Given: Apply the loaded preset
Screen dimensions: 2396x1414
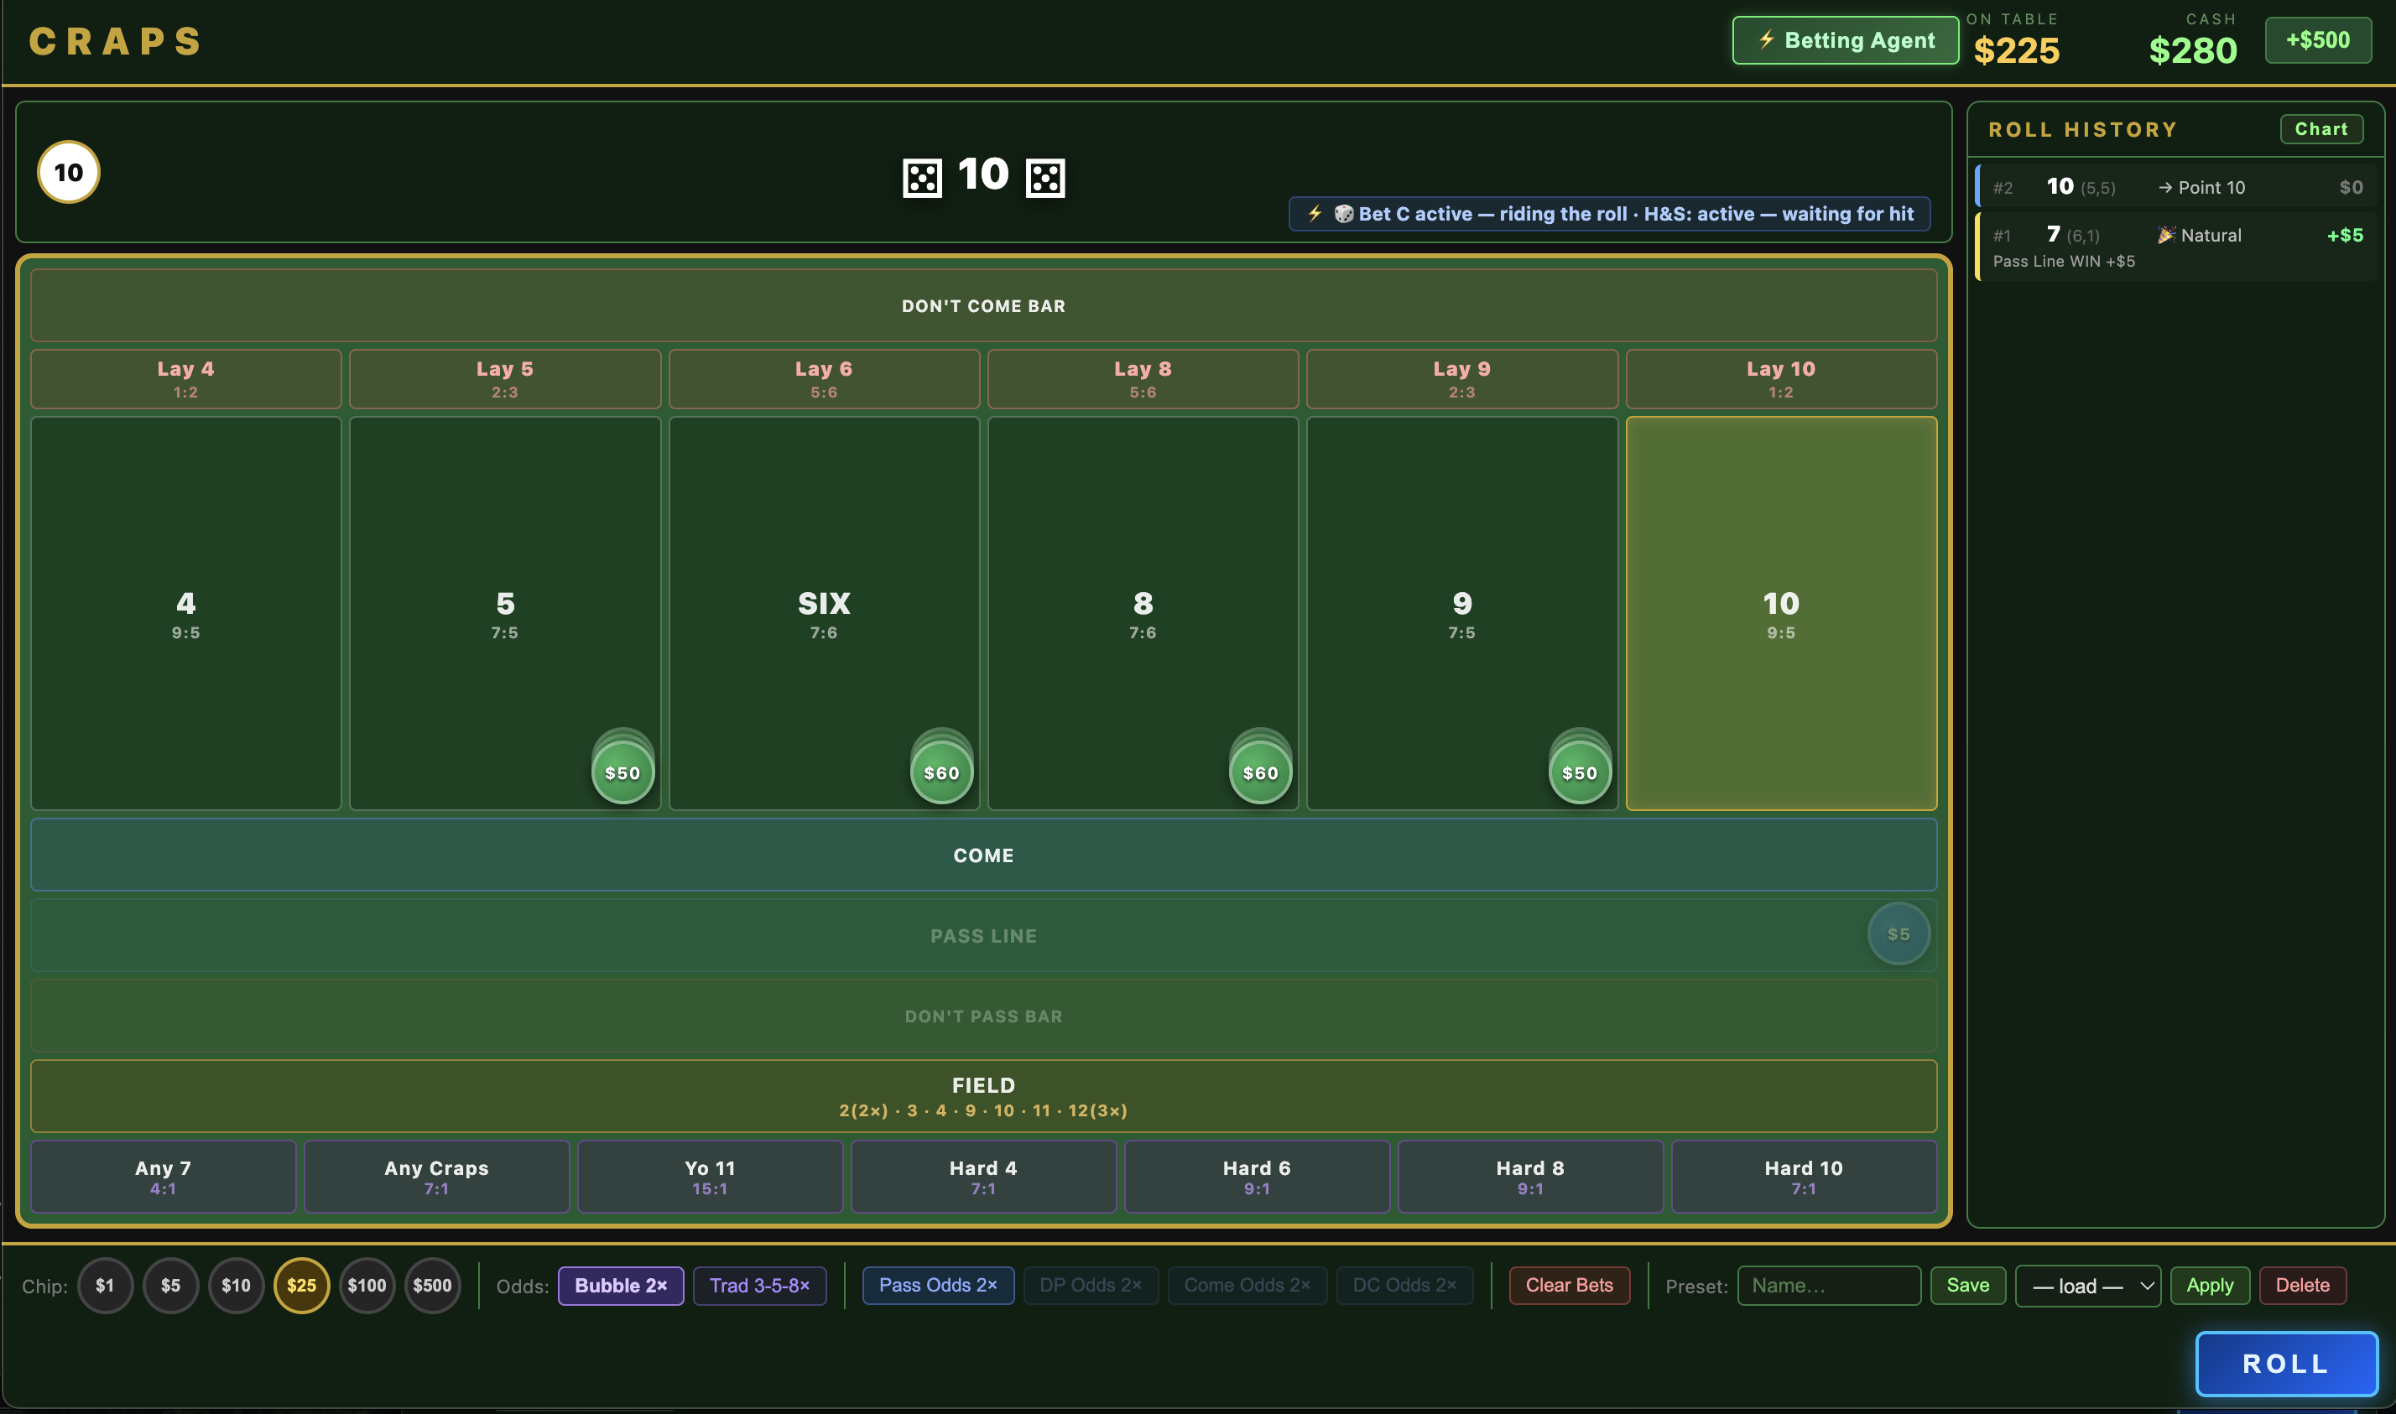Looking at the screenshot, I should click(x=2209, y=1286).
